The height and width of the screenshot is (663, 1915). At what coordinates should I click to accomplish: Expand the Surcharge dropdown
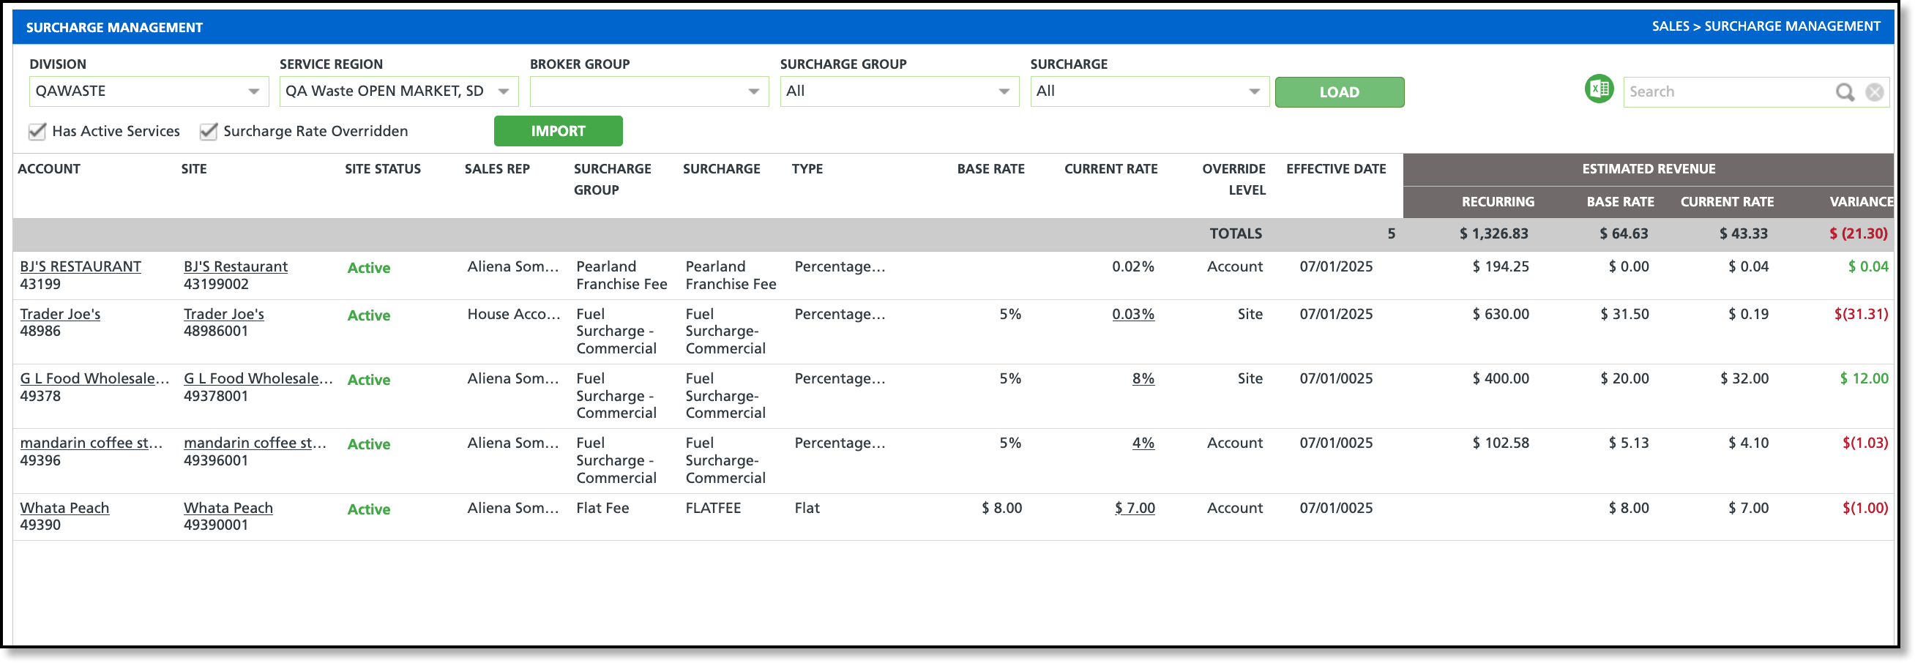[1149, 91]
